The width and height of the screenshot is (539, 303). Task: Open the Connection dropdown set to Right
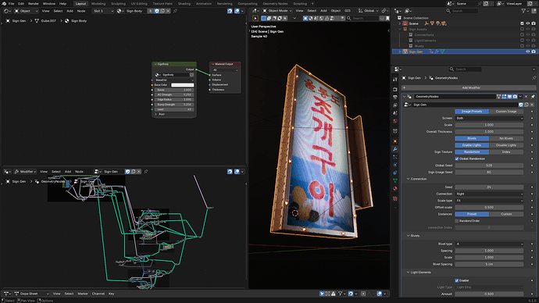pyautogui.click(x=489, y=194)
